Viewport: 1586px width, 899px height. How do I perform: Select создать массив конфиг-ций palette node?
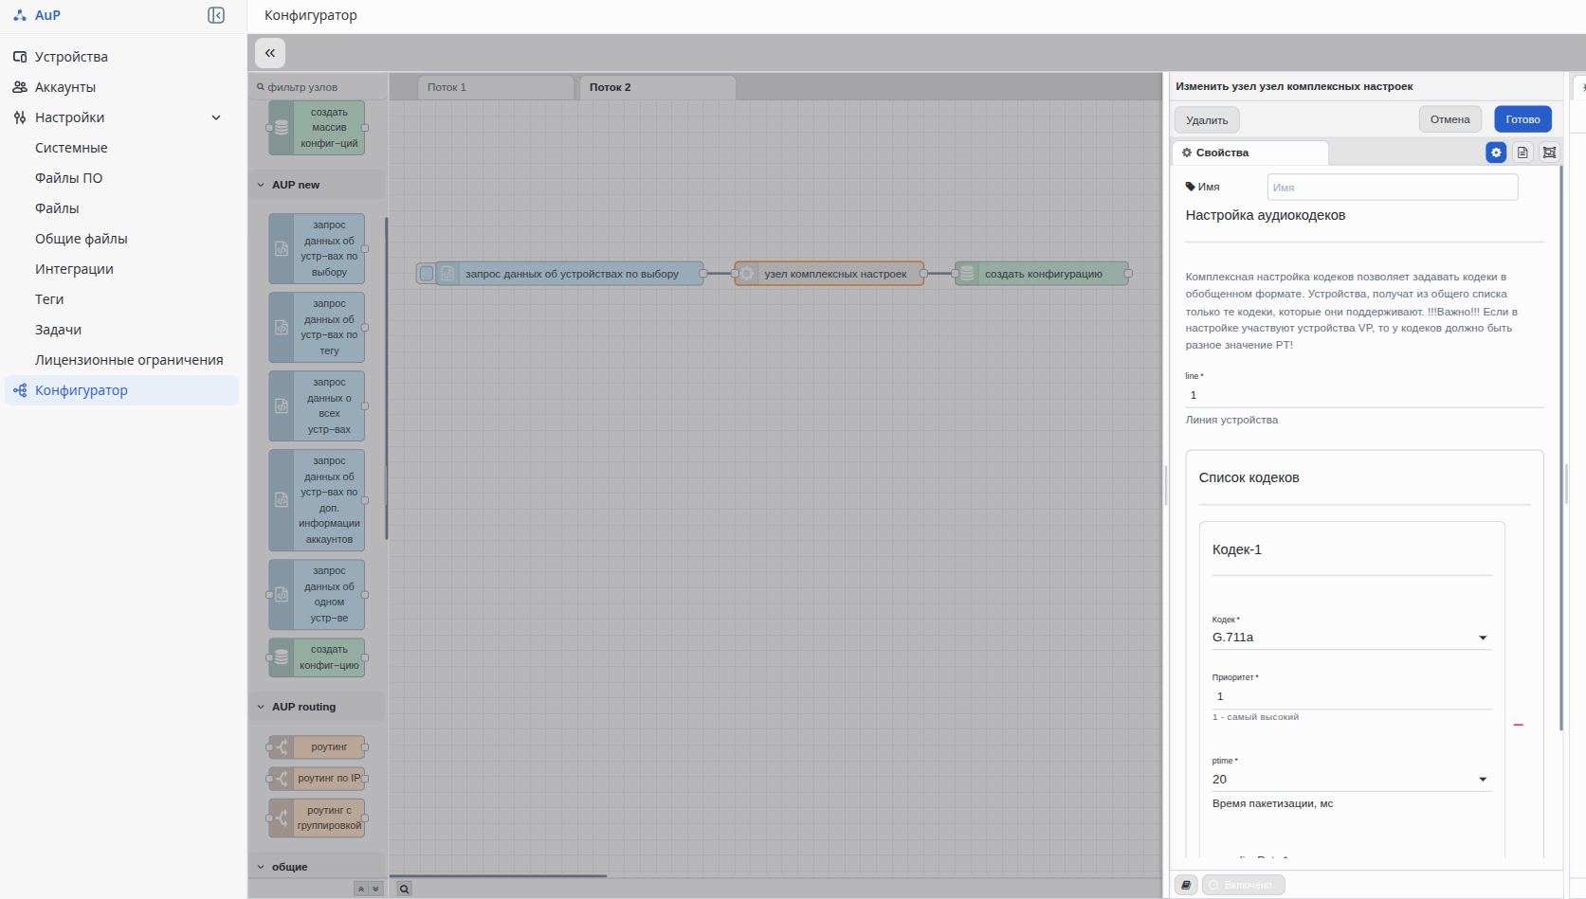[x=317, y=128]
